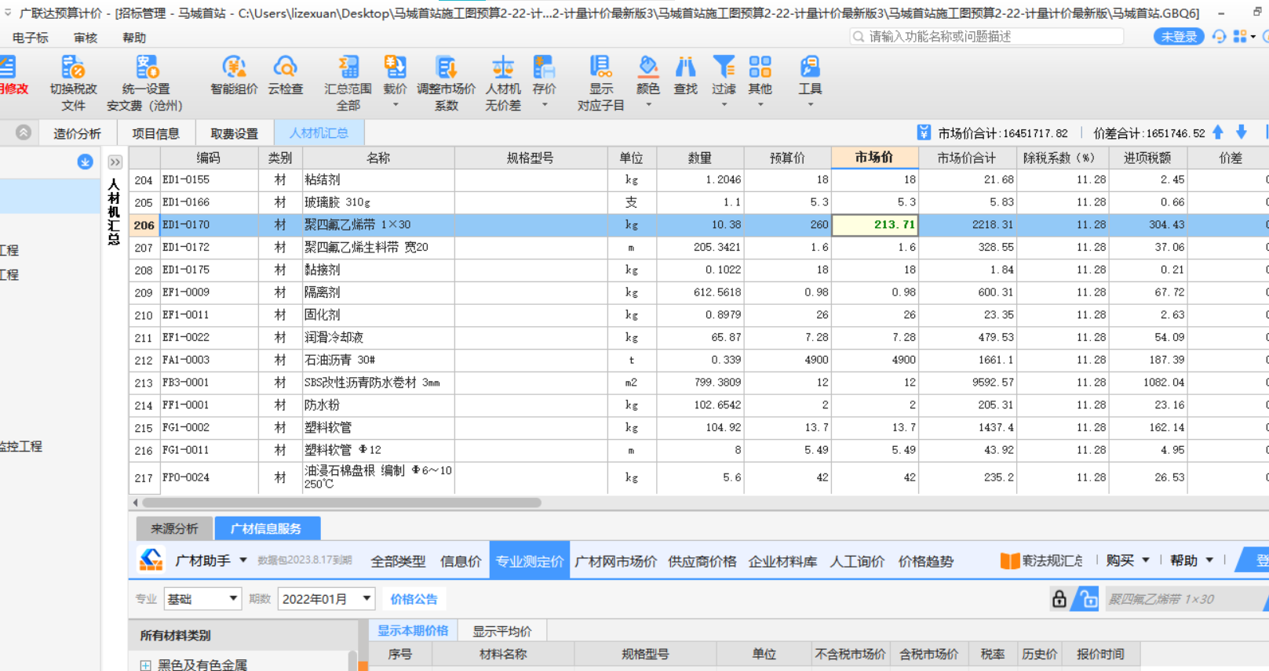Open the 颜色 color tool
Viewport: 1269px width, 671px height.
pos(647,67)
